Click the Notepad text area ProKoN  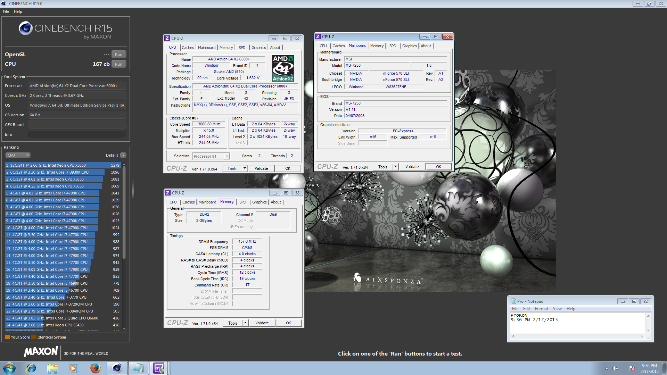577,323
